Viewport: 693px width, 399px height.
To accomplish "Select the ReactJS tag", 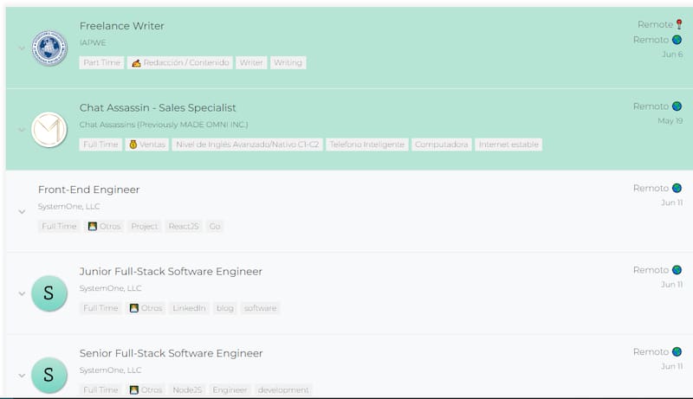I will 185,226.
